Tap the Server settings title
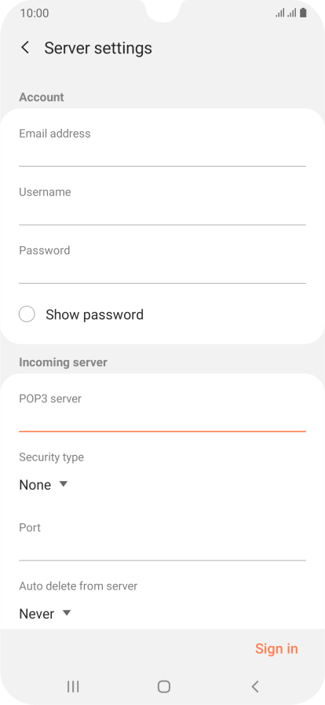 (98, 48)
